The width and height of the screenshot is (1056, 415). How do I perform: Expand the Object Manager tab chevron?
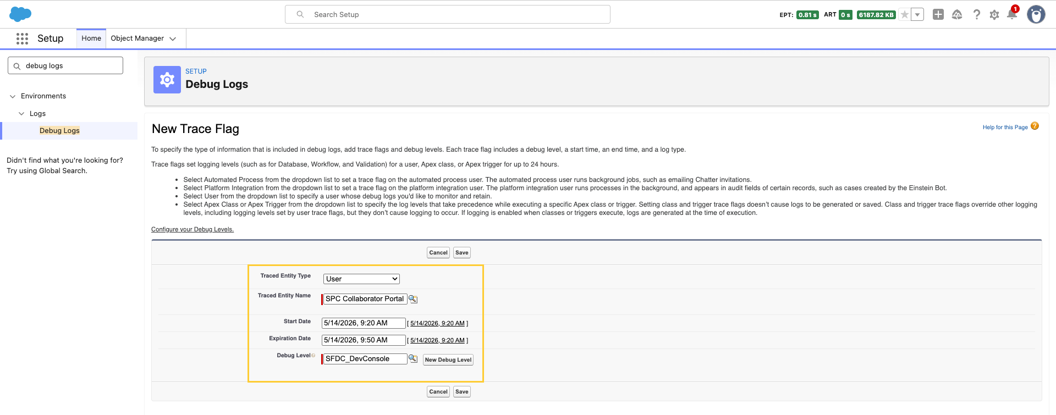[173, 38]
